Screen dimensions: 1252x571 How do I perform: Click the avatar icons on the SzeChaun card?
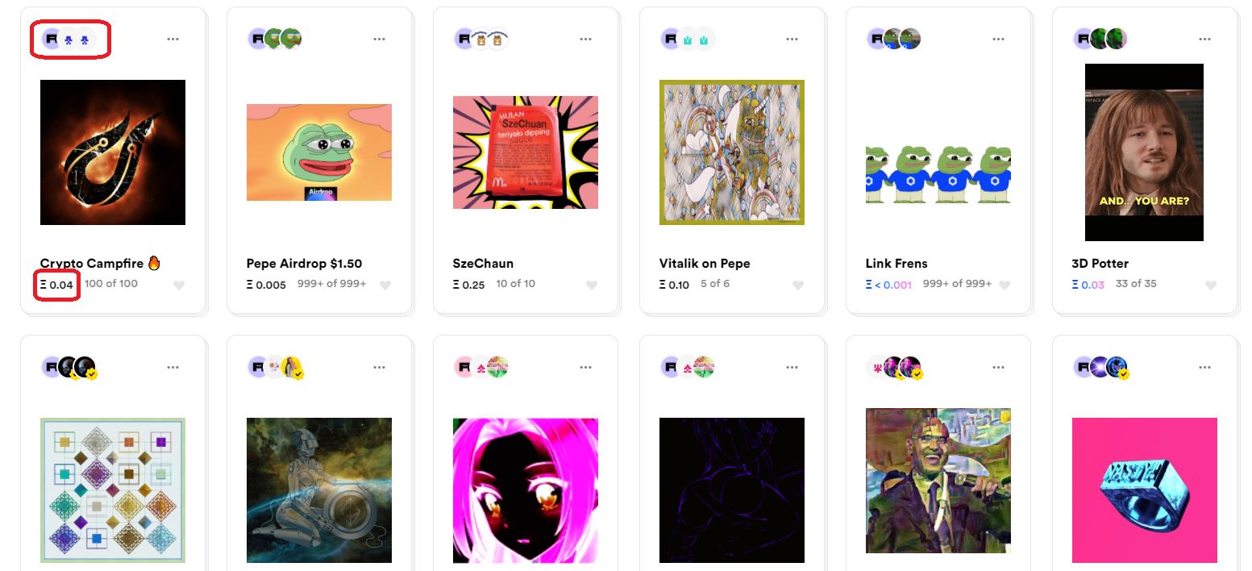481,39
